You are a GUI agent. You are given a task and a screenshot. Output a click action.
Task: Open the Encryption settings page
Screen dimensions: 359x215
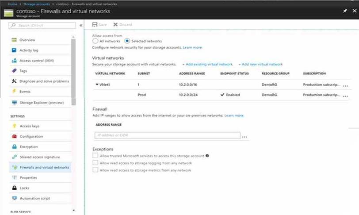click(x=28, y=147)
